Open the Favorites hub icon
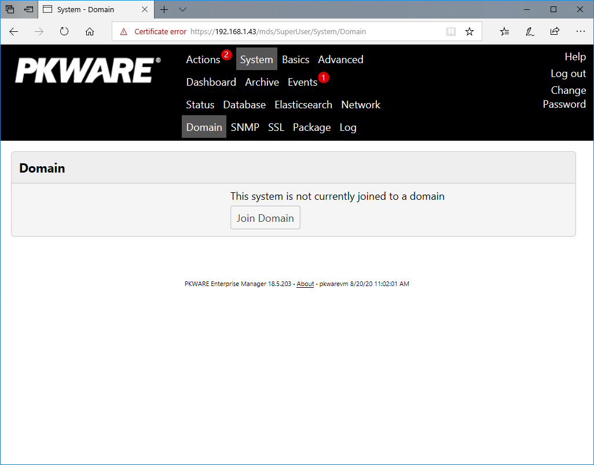Image resolution: width=594 pixels, height=465 pixels. point(504,32)
